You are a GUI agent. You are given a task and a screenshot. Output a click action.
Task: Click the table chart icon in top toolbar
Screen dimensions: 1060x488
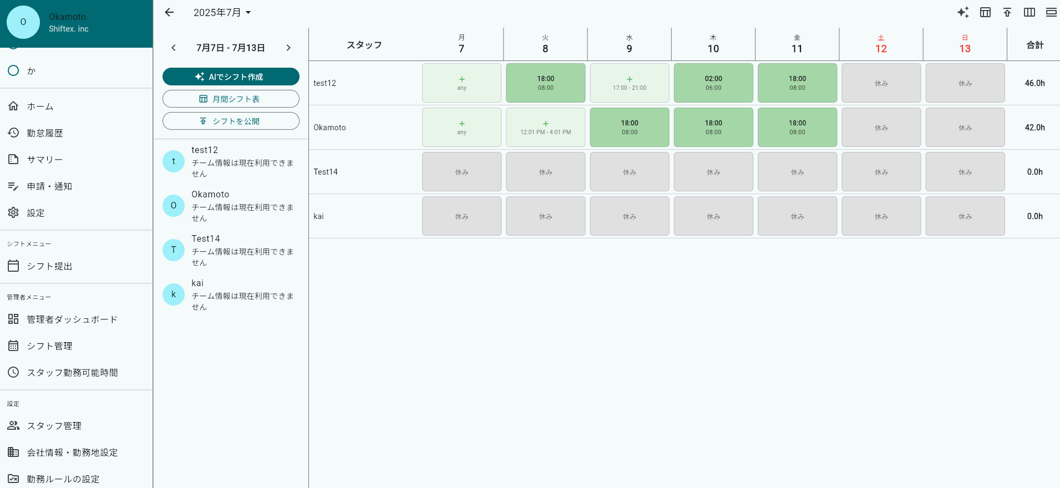coord(985,12)
